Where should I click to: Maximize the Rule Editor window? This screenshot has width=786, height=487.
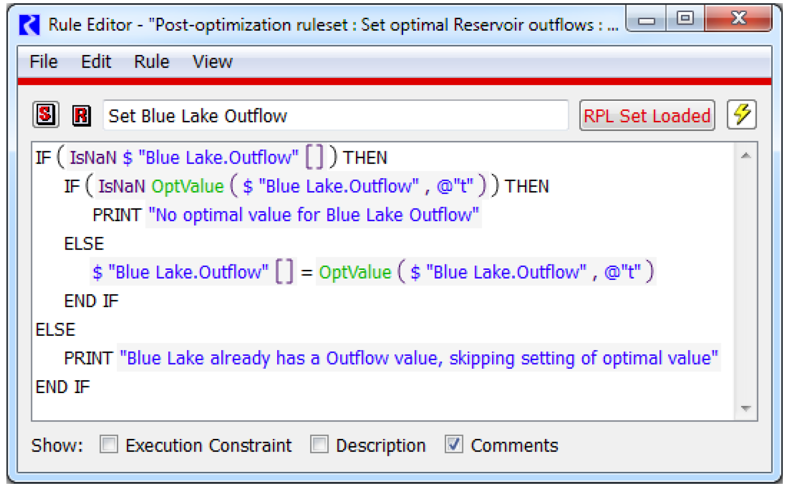(x=685, y=18)
